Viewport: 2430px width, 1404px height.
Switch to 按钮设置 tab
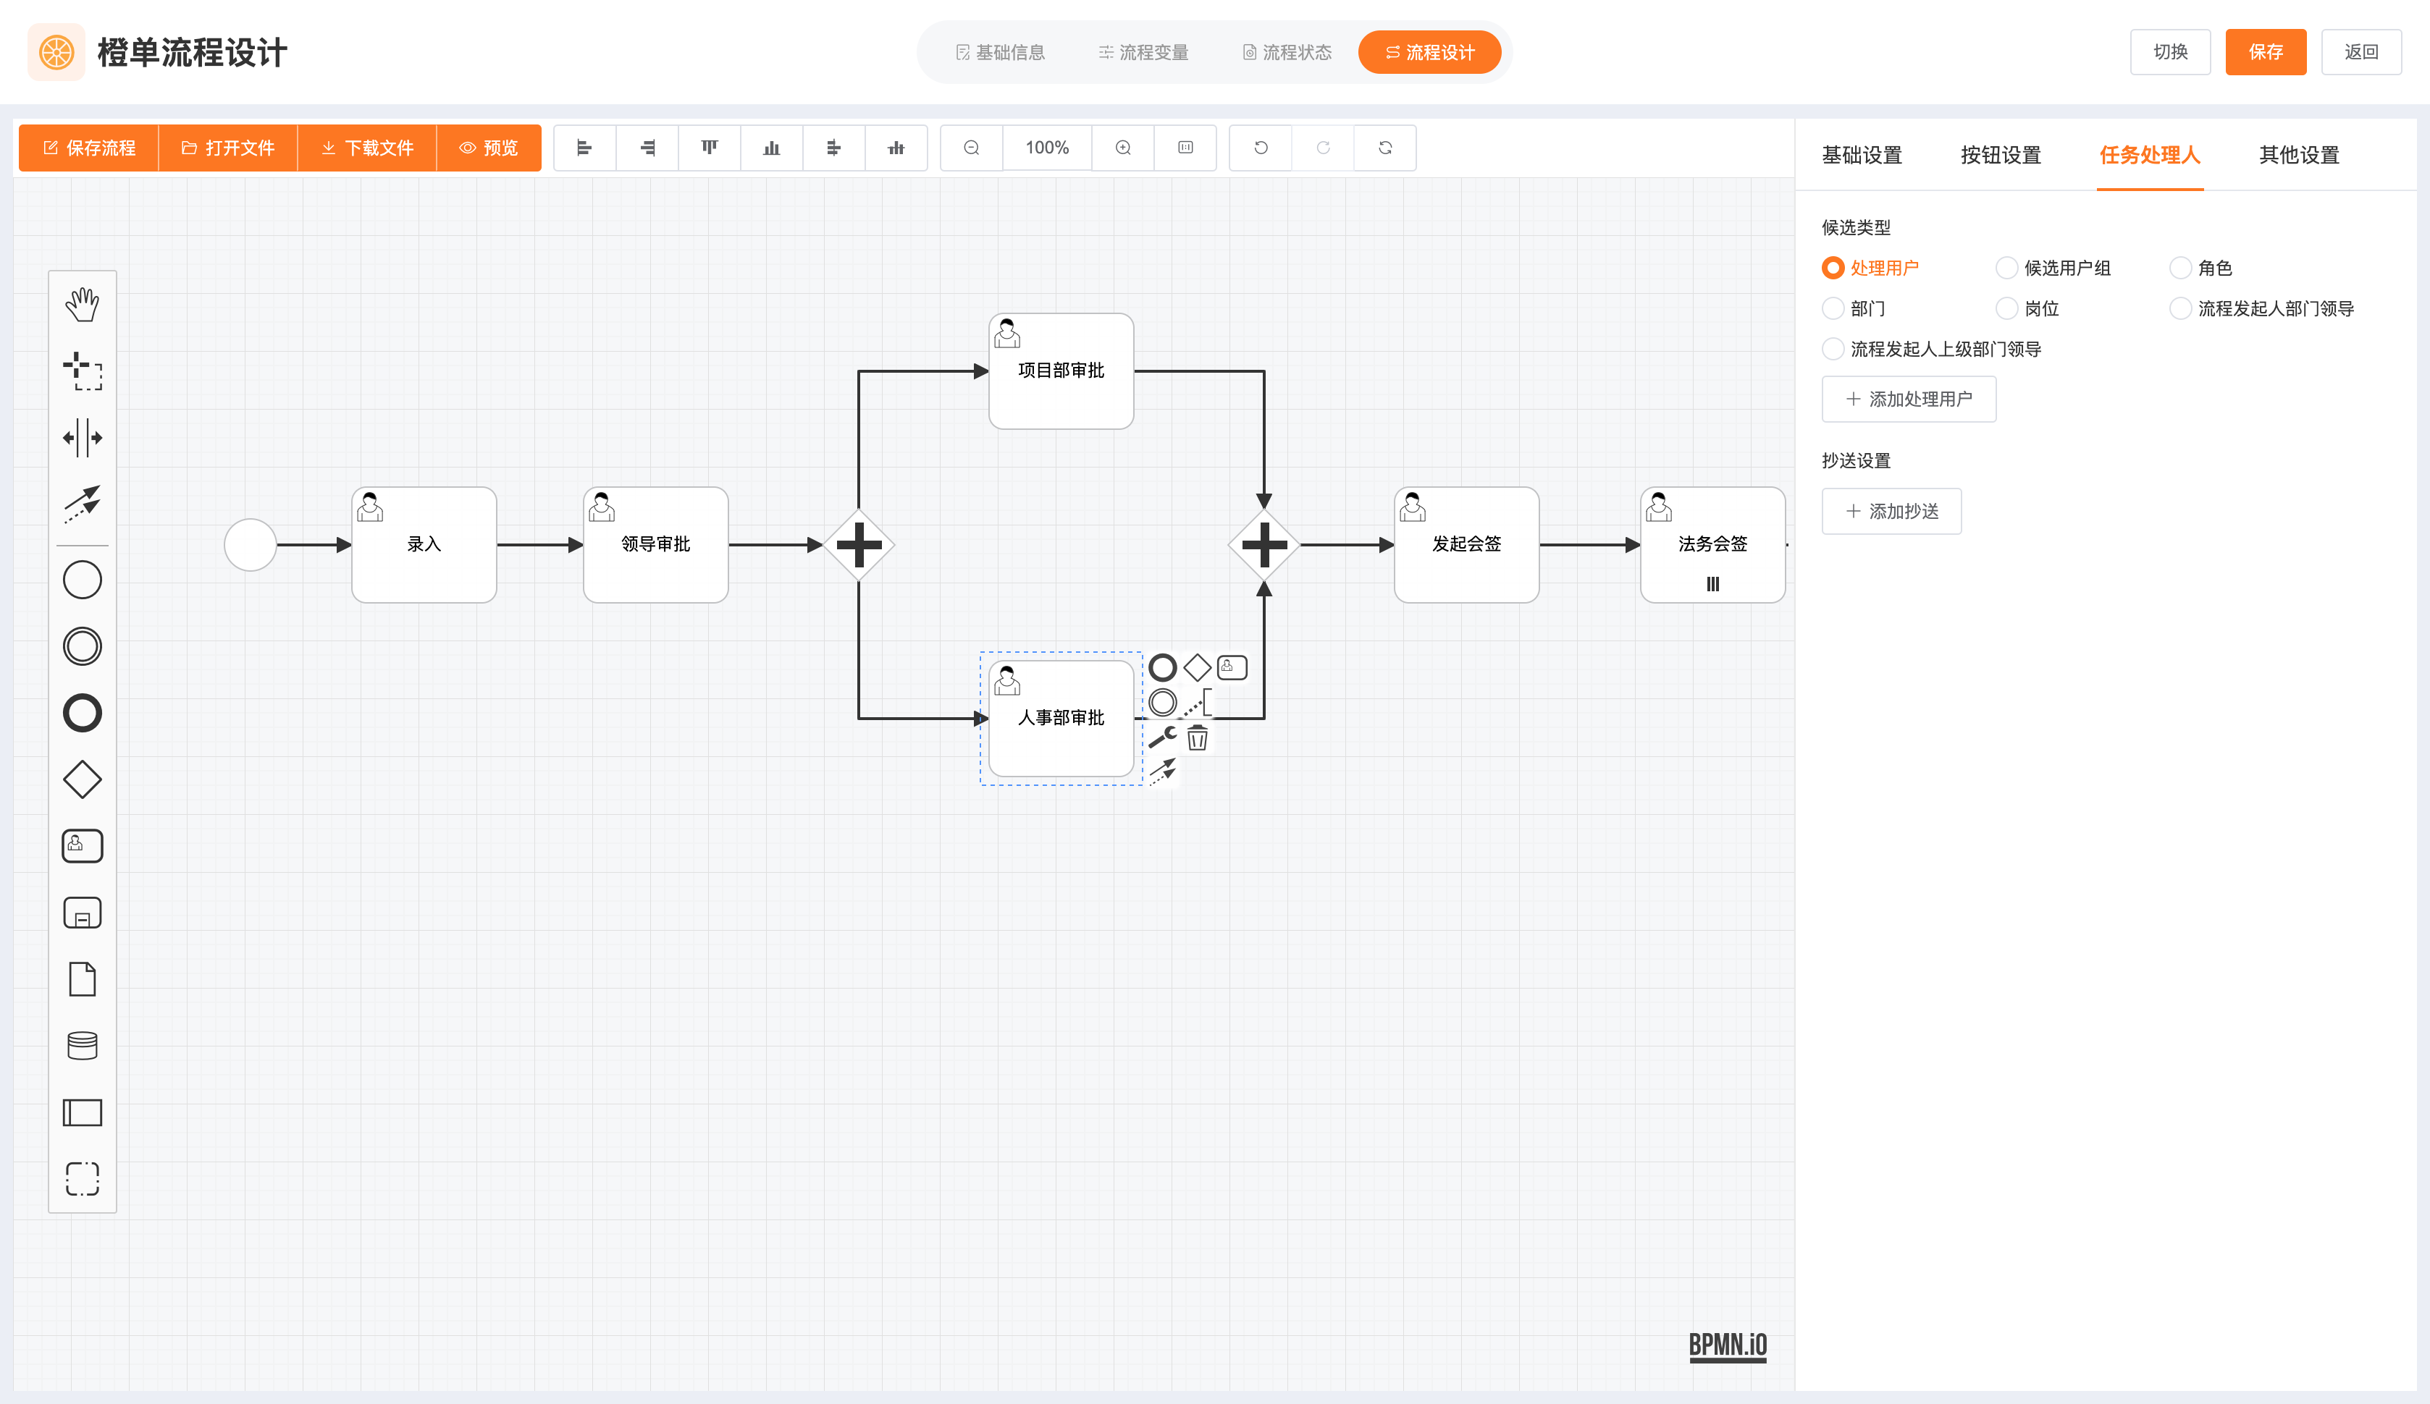2000,155
